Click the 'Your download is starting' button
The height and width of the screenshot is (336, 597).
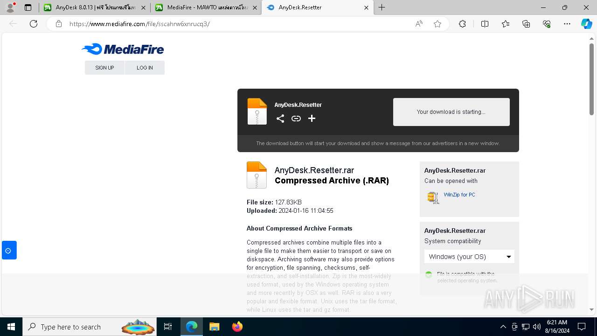pos(451,112)
